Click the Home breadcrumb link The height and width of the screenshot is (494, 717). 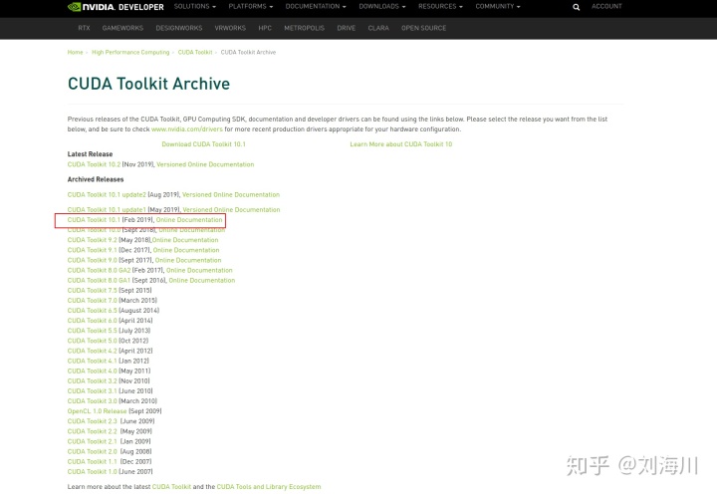(x=75, y=52)
